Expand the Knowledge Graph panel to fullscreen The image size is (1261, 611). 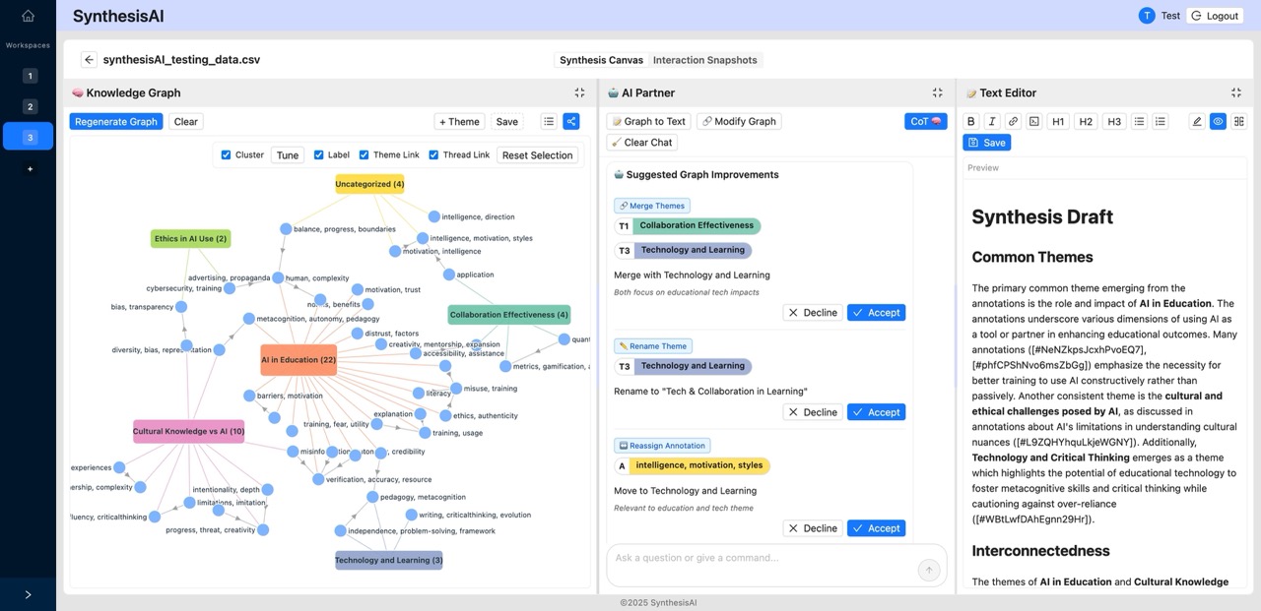pos(579,92)
